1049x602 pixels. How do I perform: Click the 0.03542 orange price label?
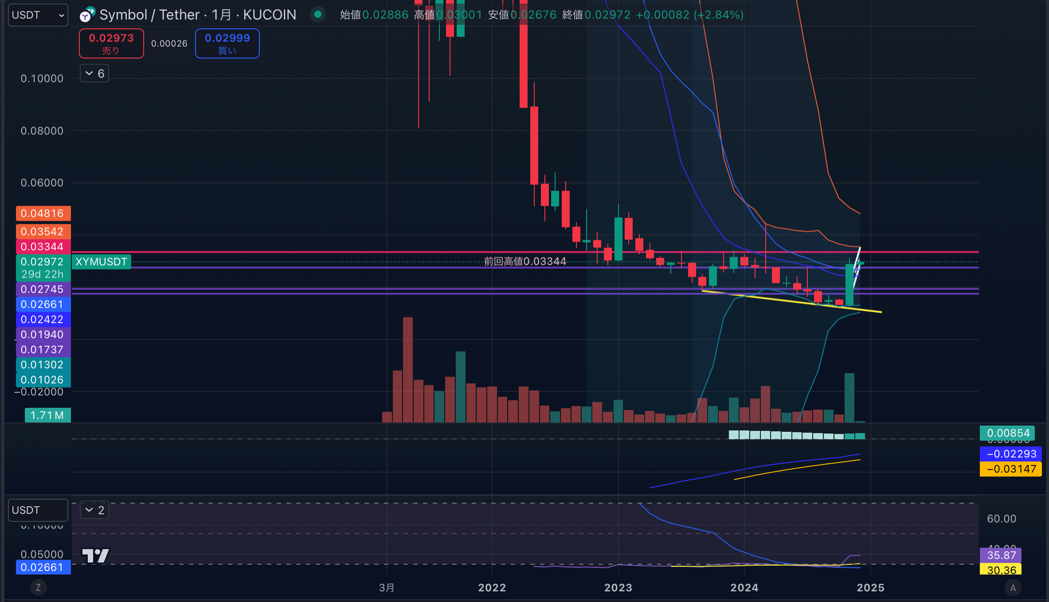43,232
